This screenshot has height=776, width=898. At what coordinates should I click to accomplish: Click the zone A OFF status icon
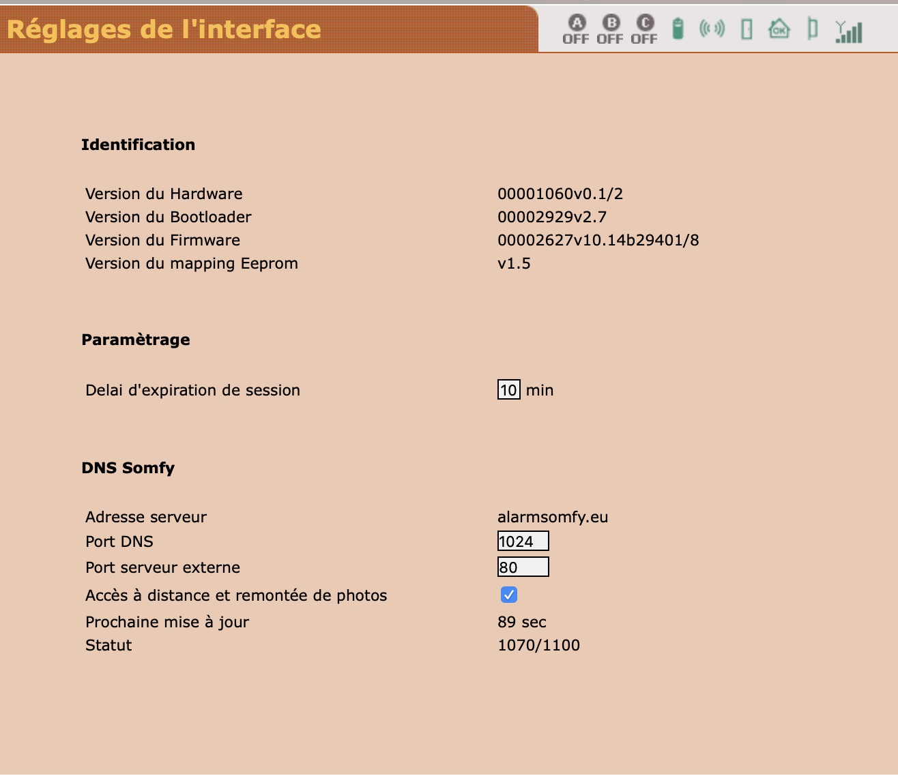point(576,30)
